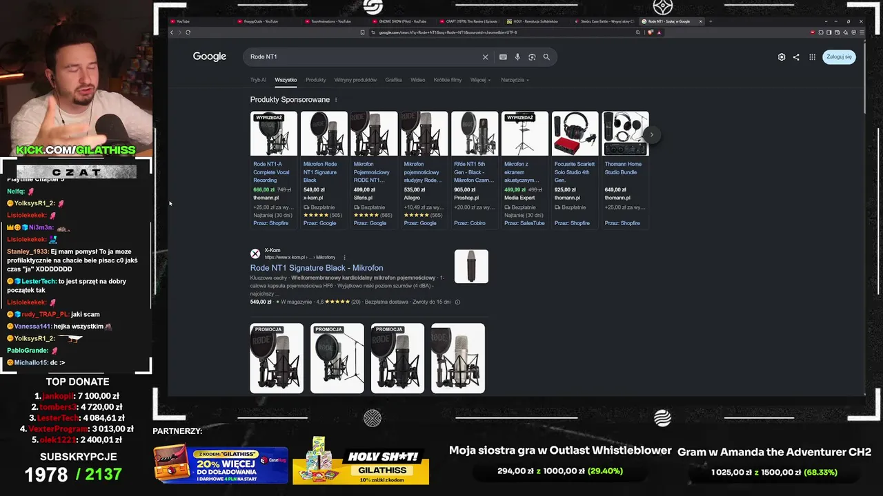Click the Zaloguj się sign-in button
Viewport: 883px width, 496px height.
839,57
